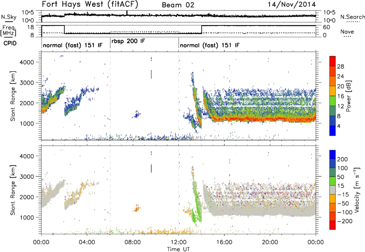The image size is (365, 252).
Task: Click the red band of Power colorbar
Action: pos(333,61)
